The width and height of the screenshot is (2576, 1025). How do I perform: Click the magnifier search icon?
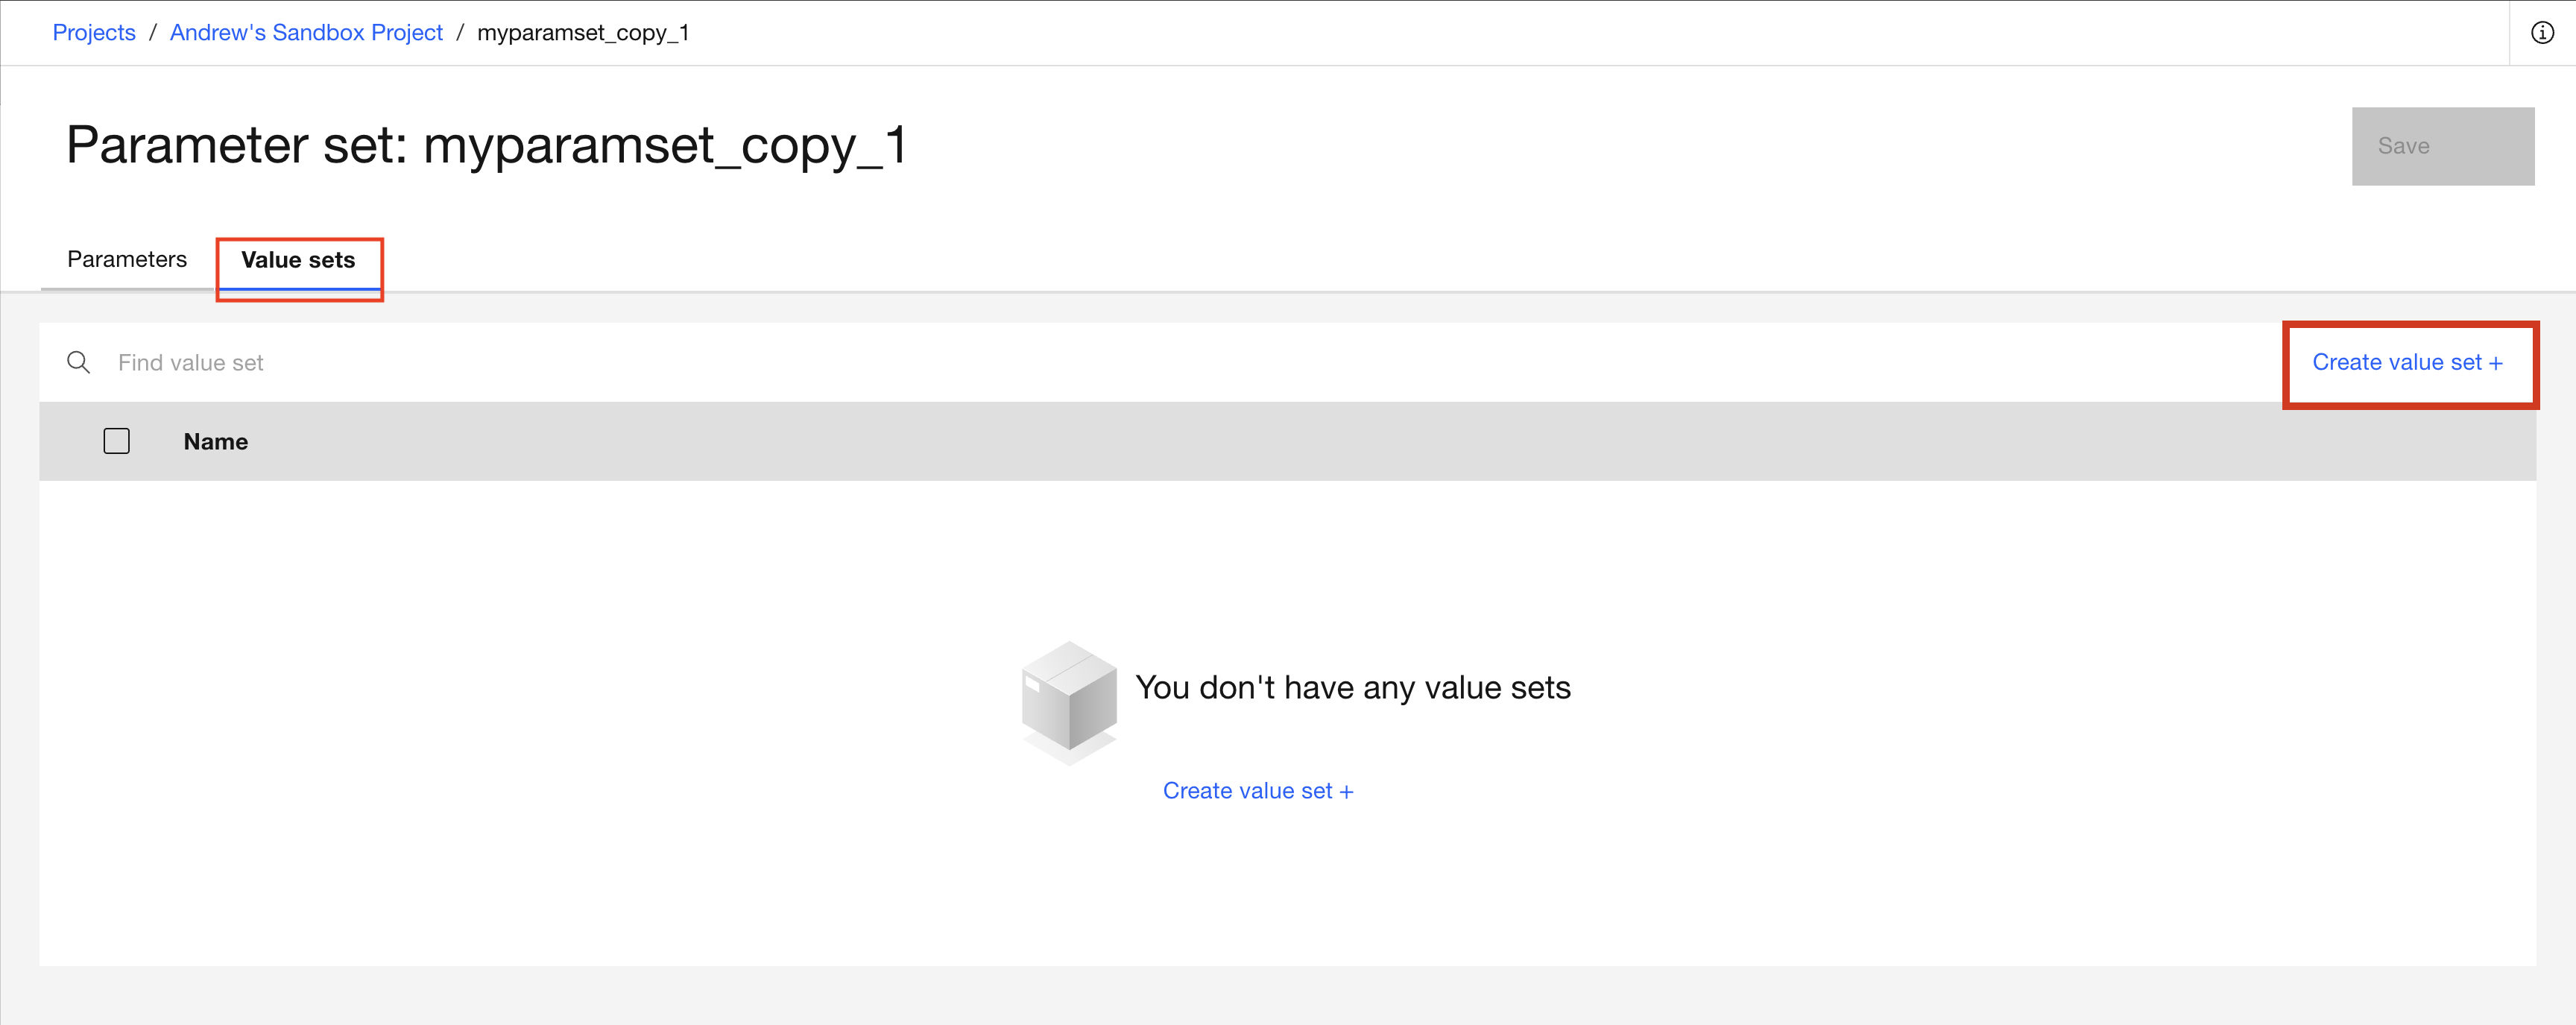point(78,362)
